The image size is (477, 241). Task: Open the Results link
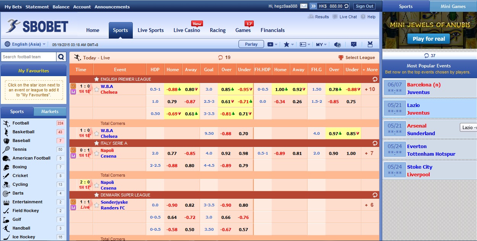318,17
